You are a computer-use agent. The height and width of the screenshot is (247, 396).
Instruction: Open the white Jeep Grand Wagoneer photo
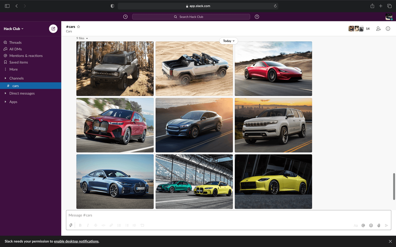(x=273, y=125)
